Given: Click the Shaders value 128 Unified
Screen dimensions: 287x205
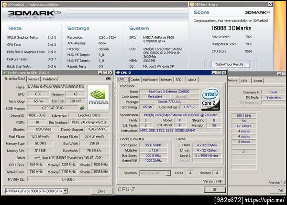Looking at the screenshot, I should [43, 129].
